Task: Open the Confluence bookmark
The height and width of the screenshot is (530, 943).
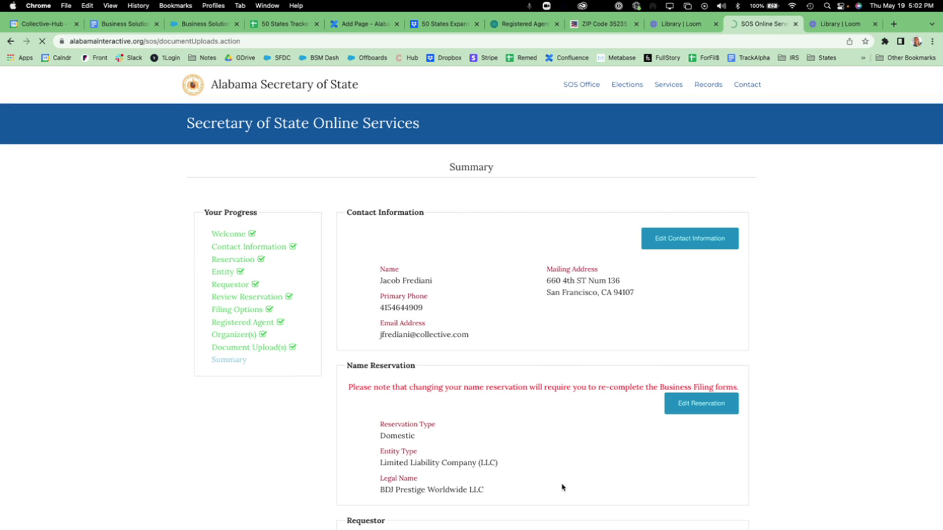Action: [x=567, y=57]
